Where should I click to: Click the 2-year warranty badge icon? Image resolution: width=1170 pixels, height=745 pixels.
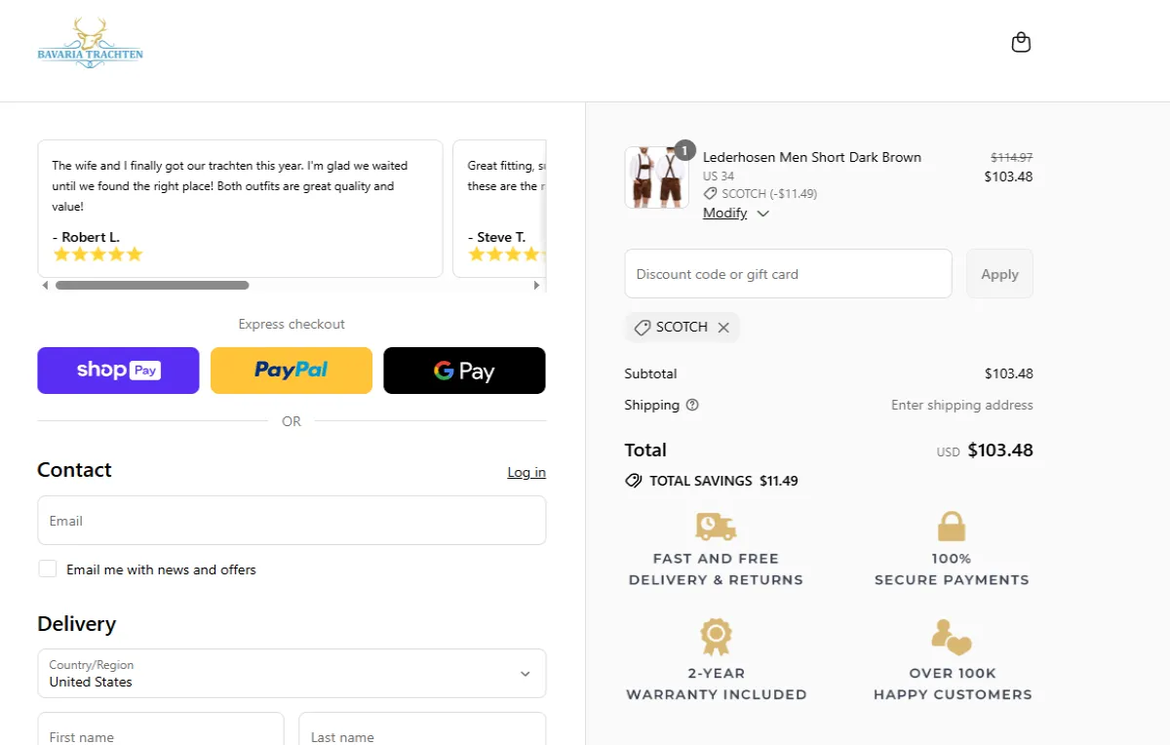[x=716, y=638]
